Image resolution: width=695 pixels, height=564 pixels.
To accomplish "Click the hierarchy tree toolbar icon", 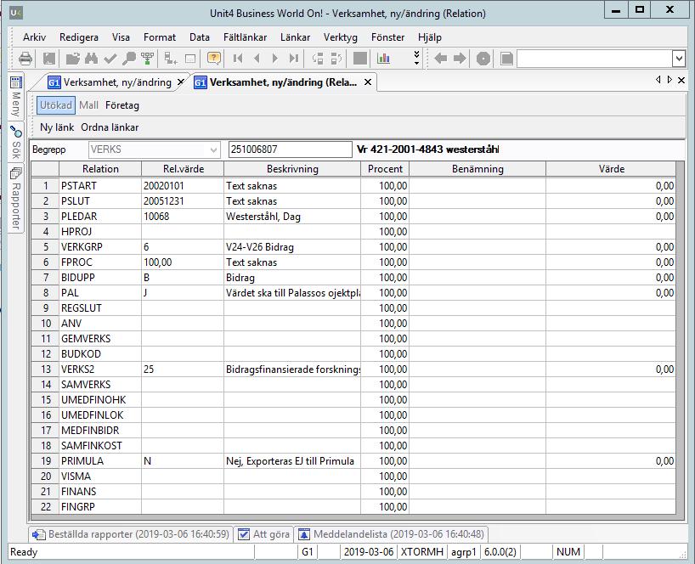I will pos(147,58).
